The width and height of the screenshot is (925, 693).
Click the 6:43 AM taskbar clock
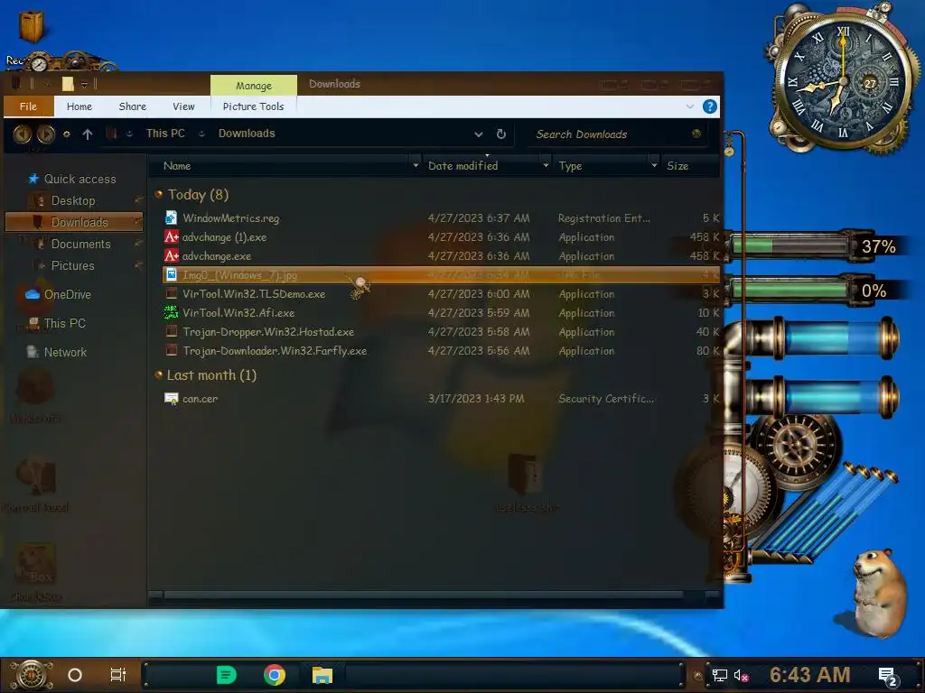(810, 675)
